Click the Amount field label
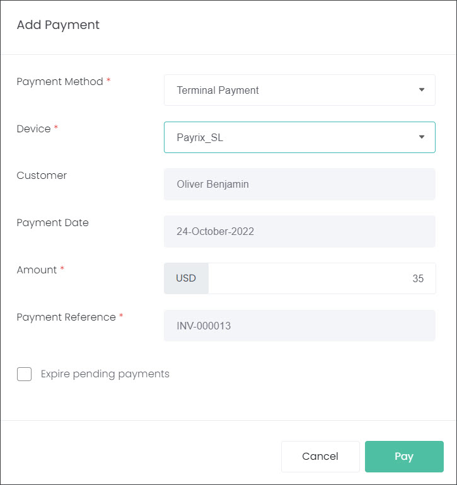 37,270
